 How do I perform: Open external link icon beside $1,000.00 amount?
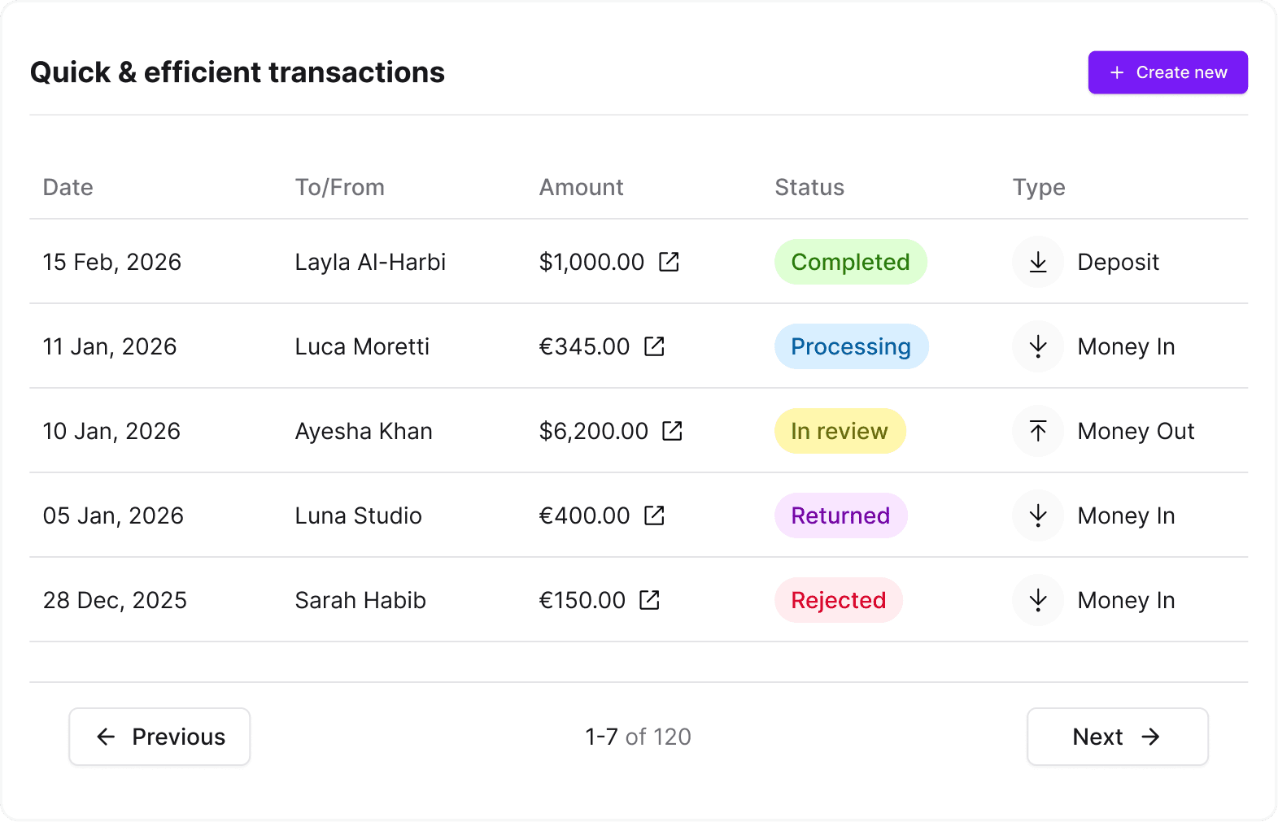point(669,262)
